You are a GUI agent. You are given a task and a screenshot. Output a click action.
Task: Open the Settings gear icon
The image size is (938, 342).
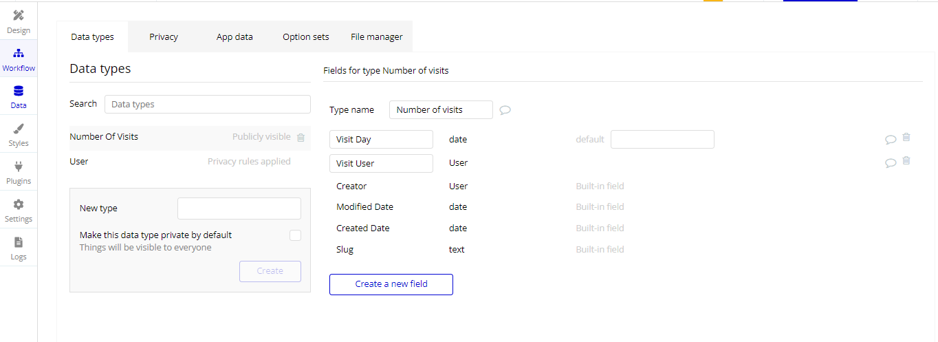[19, 204]
